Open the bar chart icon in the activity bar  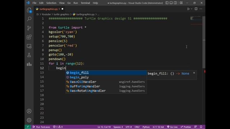29,64
